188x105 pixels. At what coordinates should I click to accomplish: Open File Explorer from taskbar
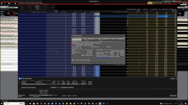tap(30, 104)
